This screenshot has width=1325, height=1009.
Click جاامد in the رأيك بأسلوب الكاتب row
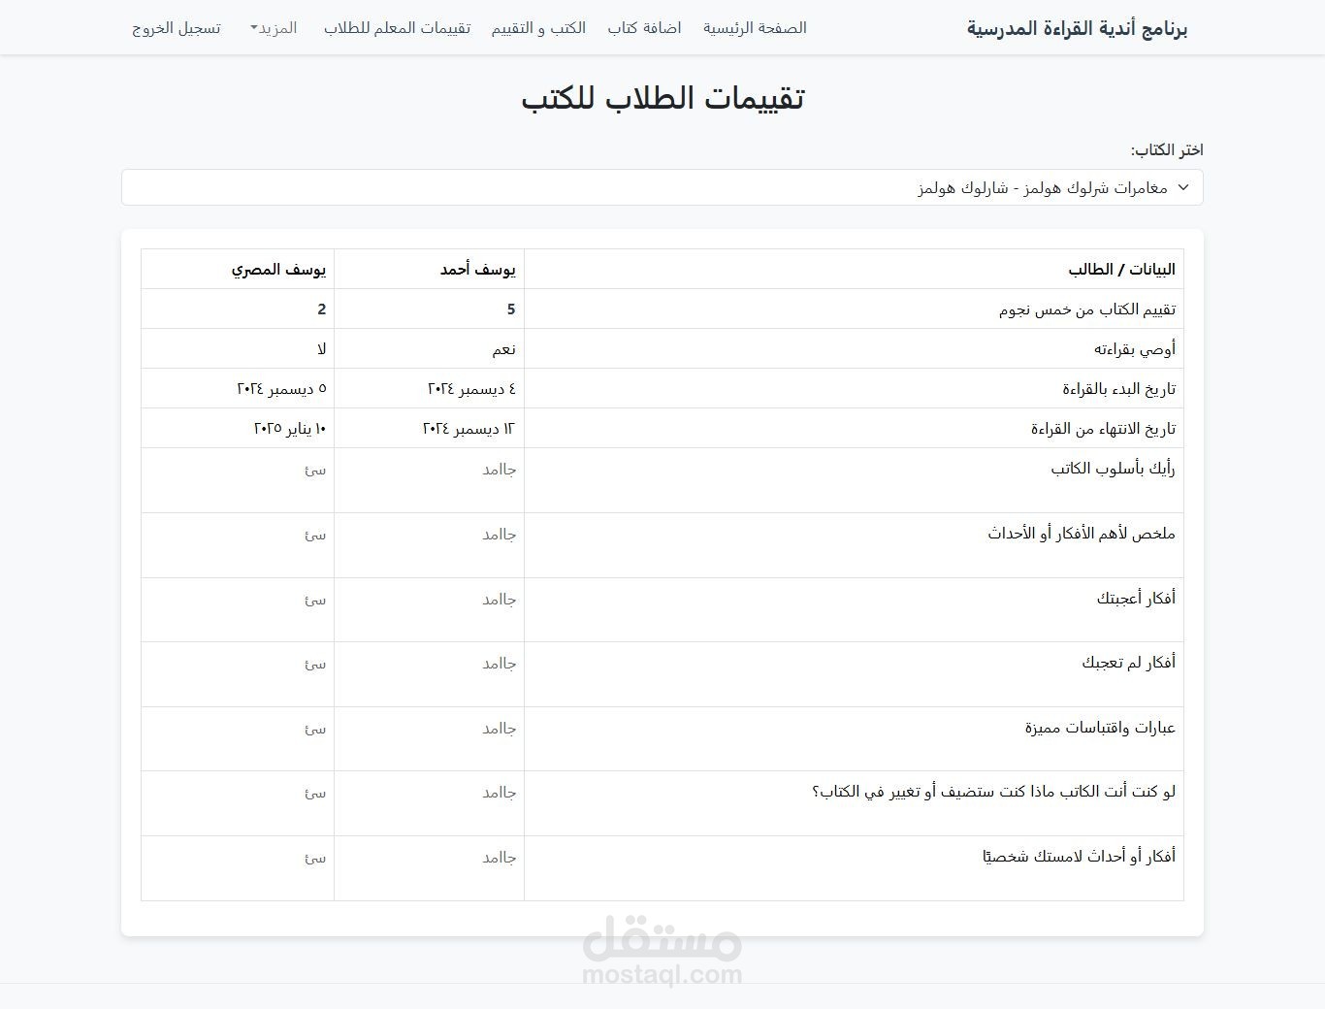(x=500, y=470)
